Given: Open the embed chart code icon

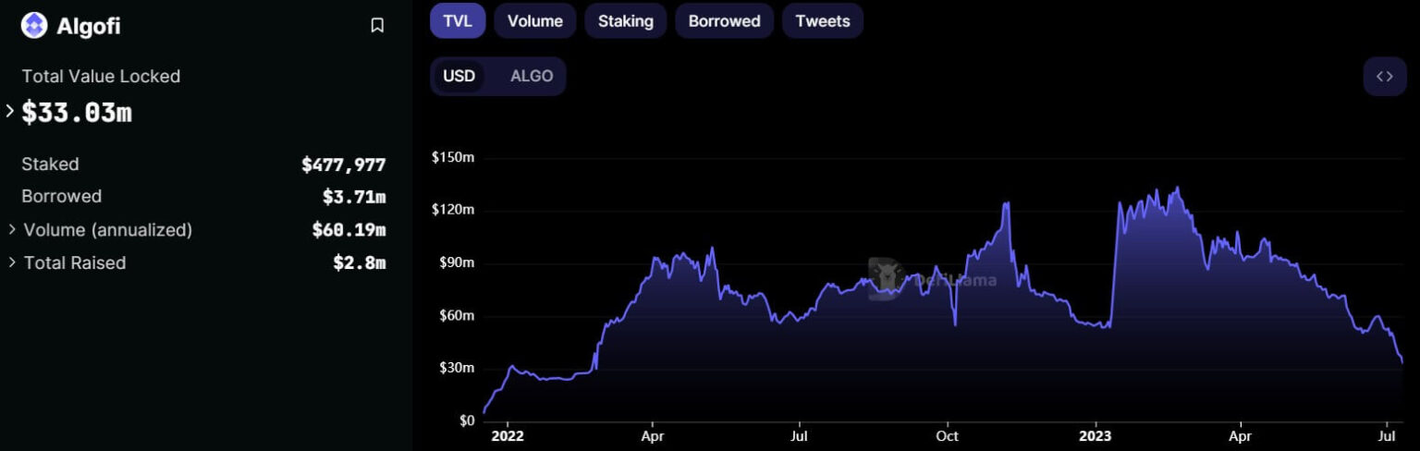Looking at the screenshot, I should pos(1384,77).
